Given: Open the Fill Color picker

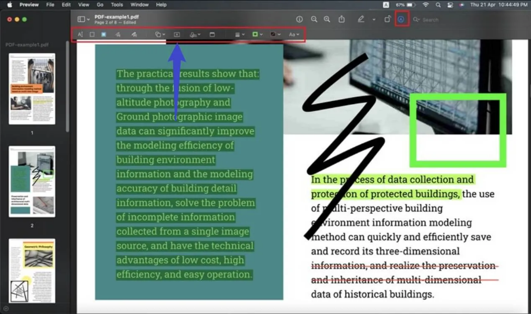Looking at the screenshot, I should pyautogui.click(x=275, y=34).
